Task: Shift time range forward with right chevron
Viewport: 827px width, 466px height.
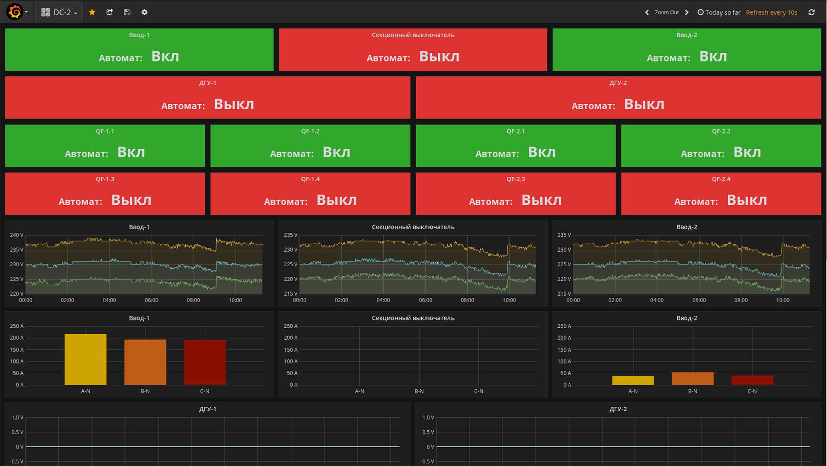Action: tap(687, 12)
